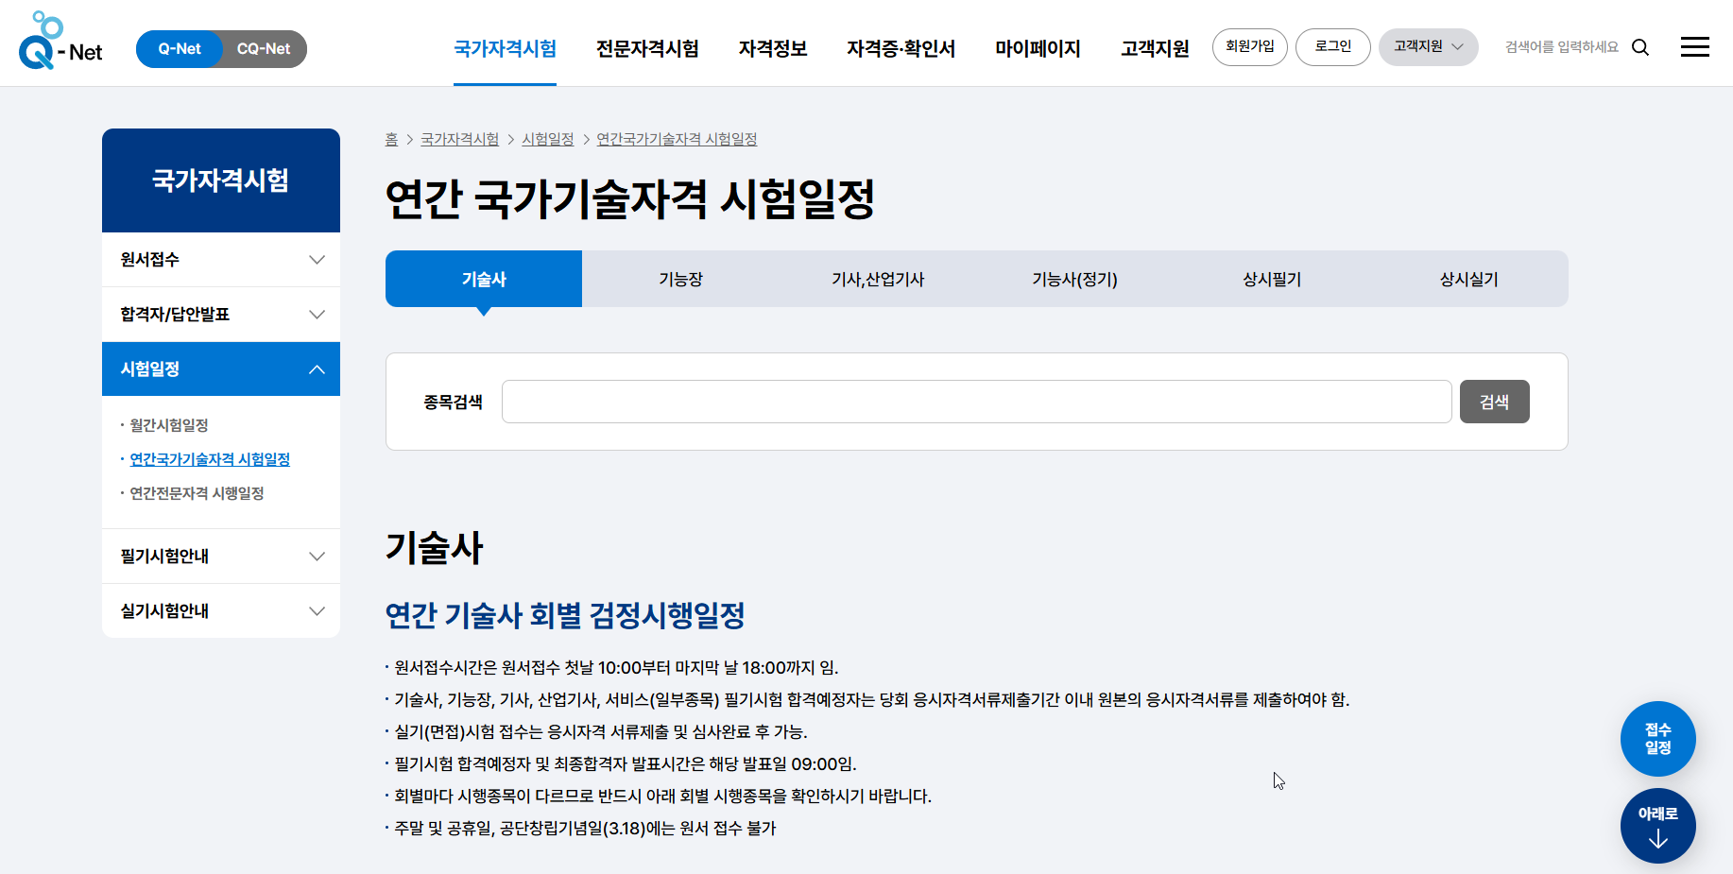Open the 마이페이지 menu

point(1037,49)
